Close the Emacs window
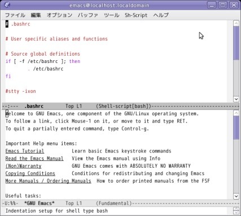The image size is (241, 216). tap(234, 5)
